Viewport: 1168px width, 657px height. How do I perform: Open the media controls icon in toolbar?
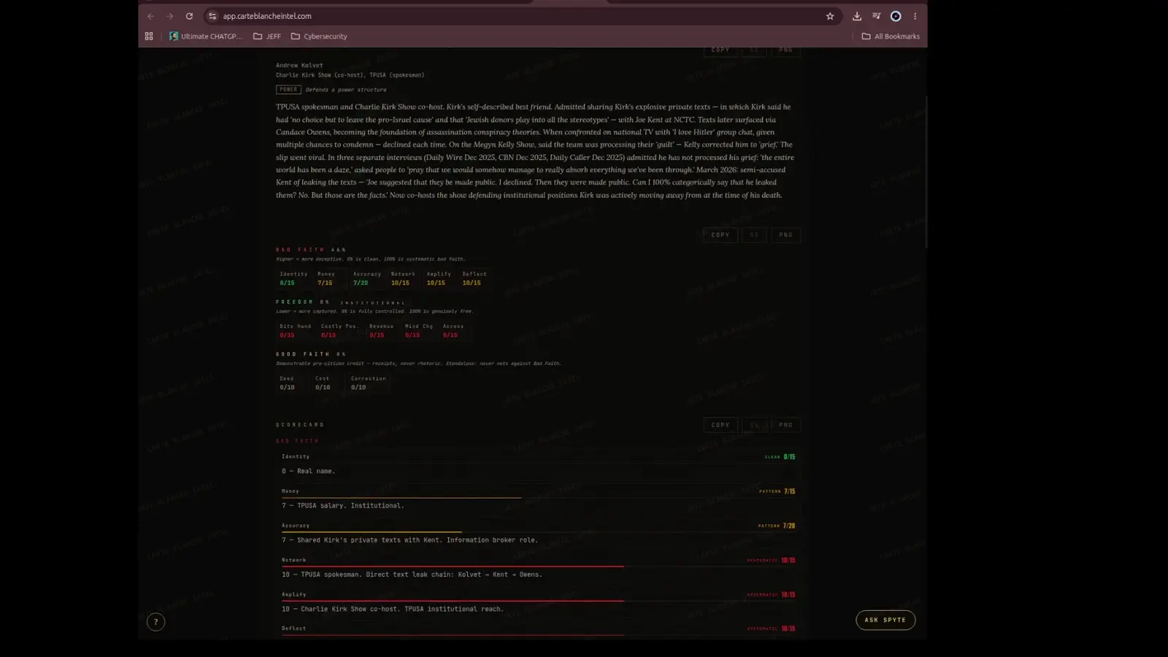click(876, 16)
